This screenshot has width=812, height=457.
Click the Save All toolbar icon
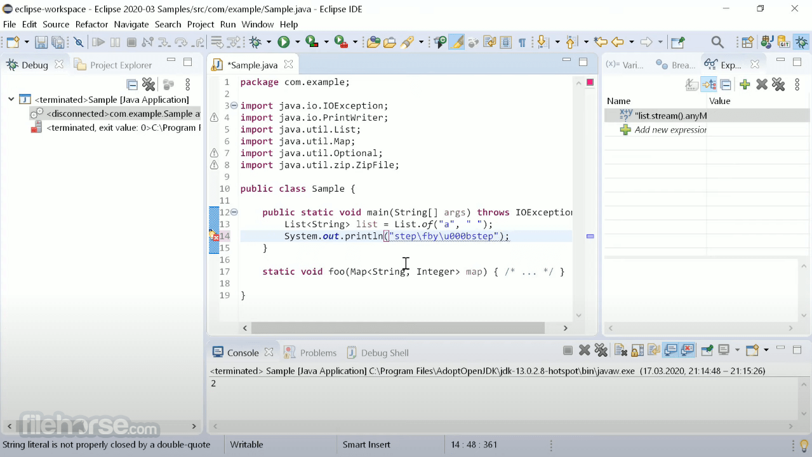tap(58, 43)
